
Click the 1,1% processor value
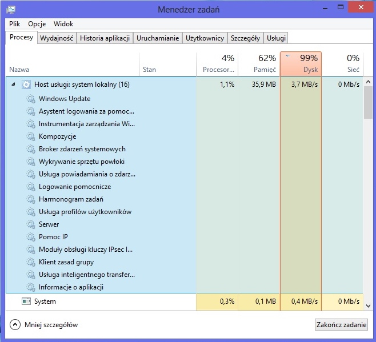coord(227,85)
